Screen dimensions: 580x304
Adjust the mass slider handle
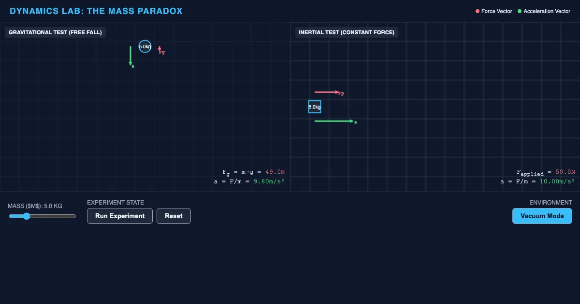27,216
